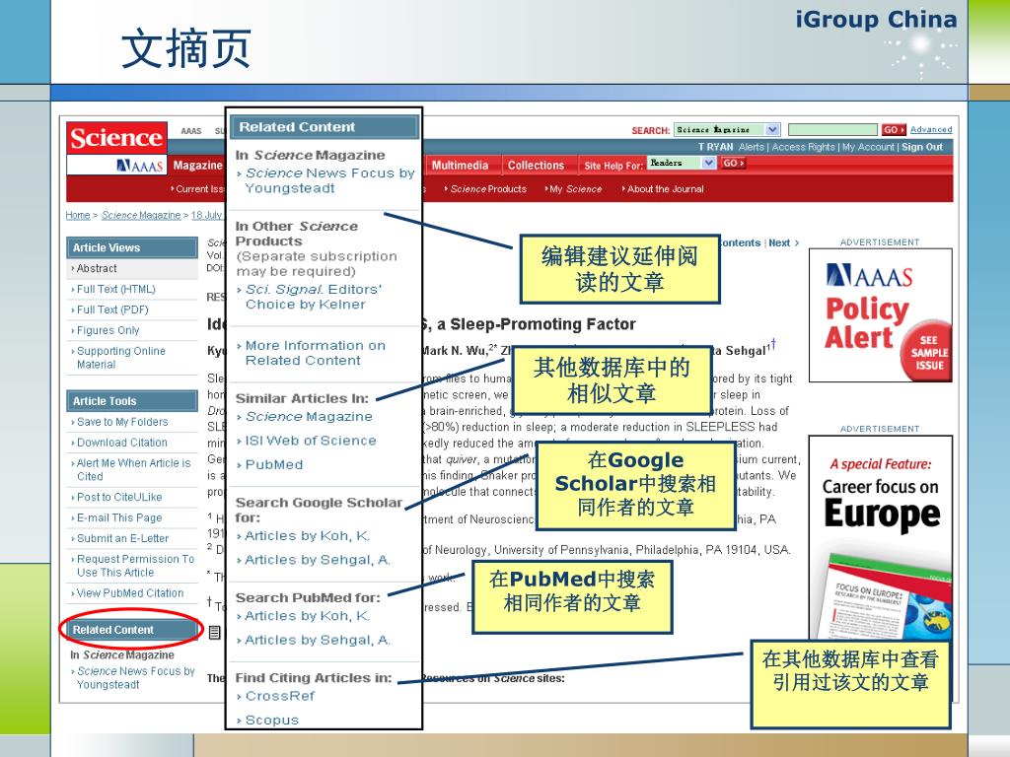Open the Site Help For Readers dropdown
Image resolution: width=1010 pixels, height=757 pixels.
tap(682, 164)
